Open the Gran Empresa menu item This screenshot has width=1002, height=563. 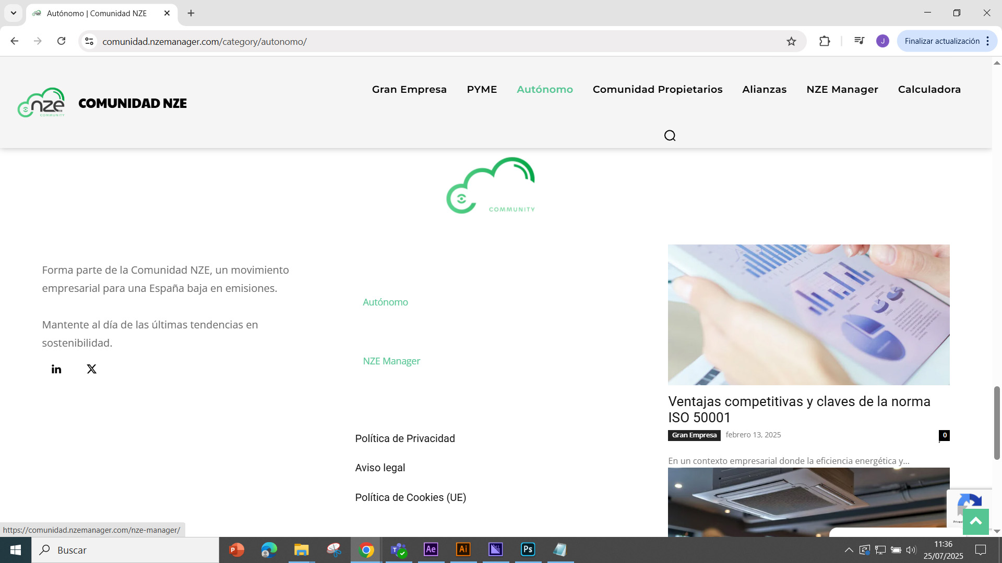click(409, 90)
